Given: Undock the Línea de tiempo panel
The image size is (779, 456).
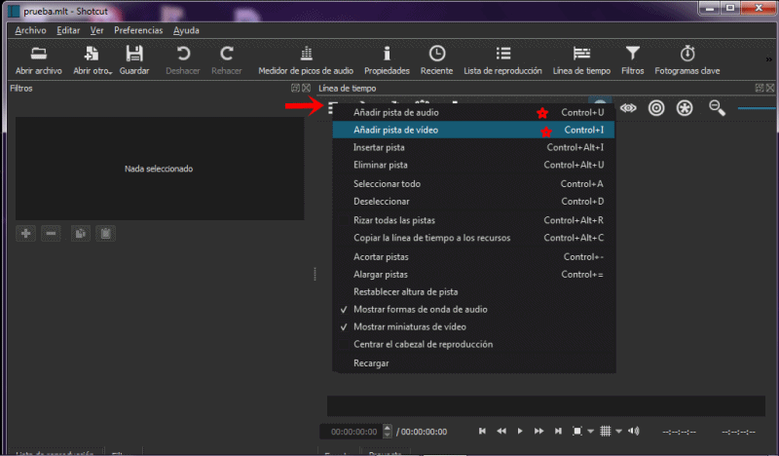Looking at the screenshot, I should (760, 88).
